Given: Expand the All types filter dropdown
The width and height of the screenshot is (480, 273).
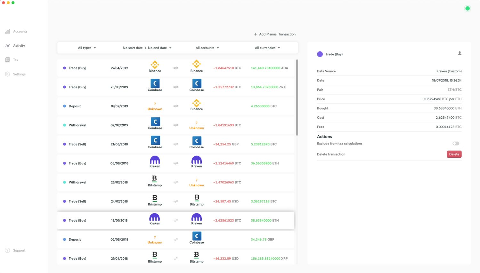Looking at the screenshot, I should point(87,48).
